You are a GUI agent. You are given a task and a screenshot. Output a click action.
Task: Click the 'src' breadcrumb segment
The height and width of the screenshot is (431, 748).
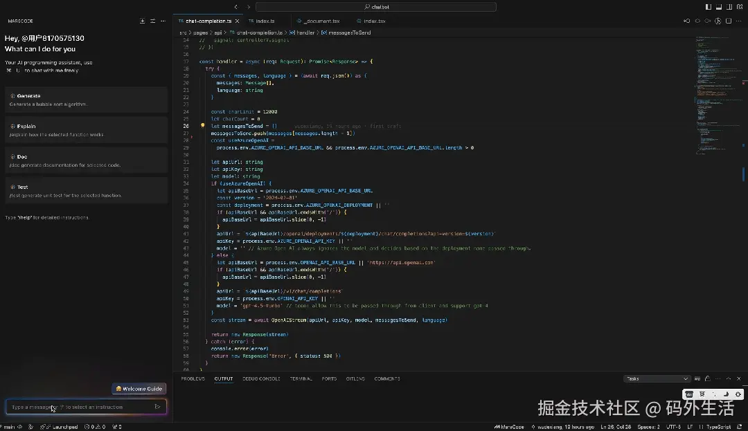point(183,33)
